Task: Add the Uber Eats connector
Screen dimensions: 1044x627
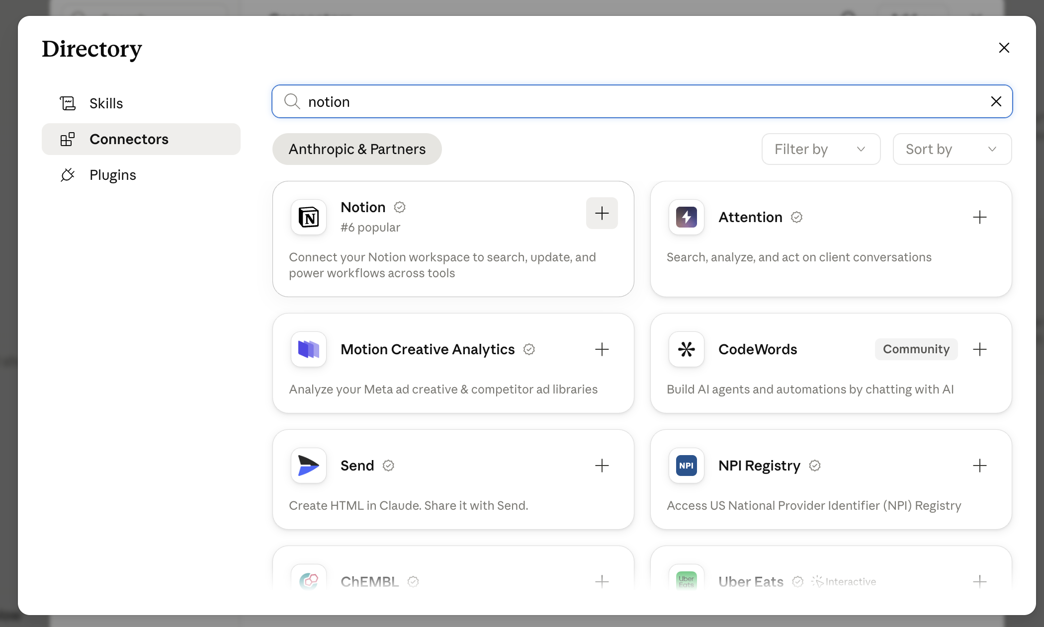Action: click(x=979, y=581)
